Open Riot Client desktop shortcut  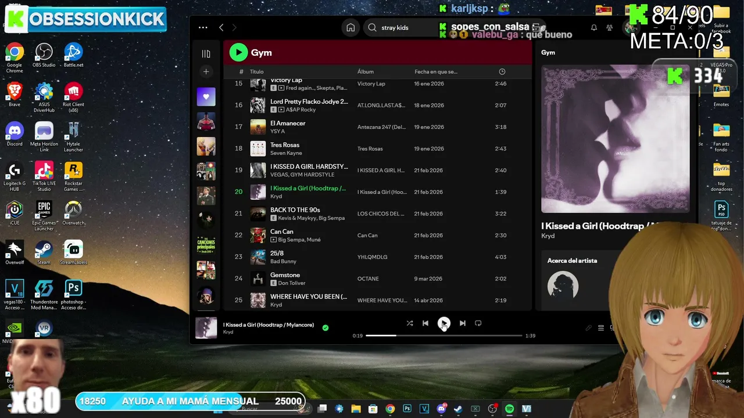coord(73,97)
